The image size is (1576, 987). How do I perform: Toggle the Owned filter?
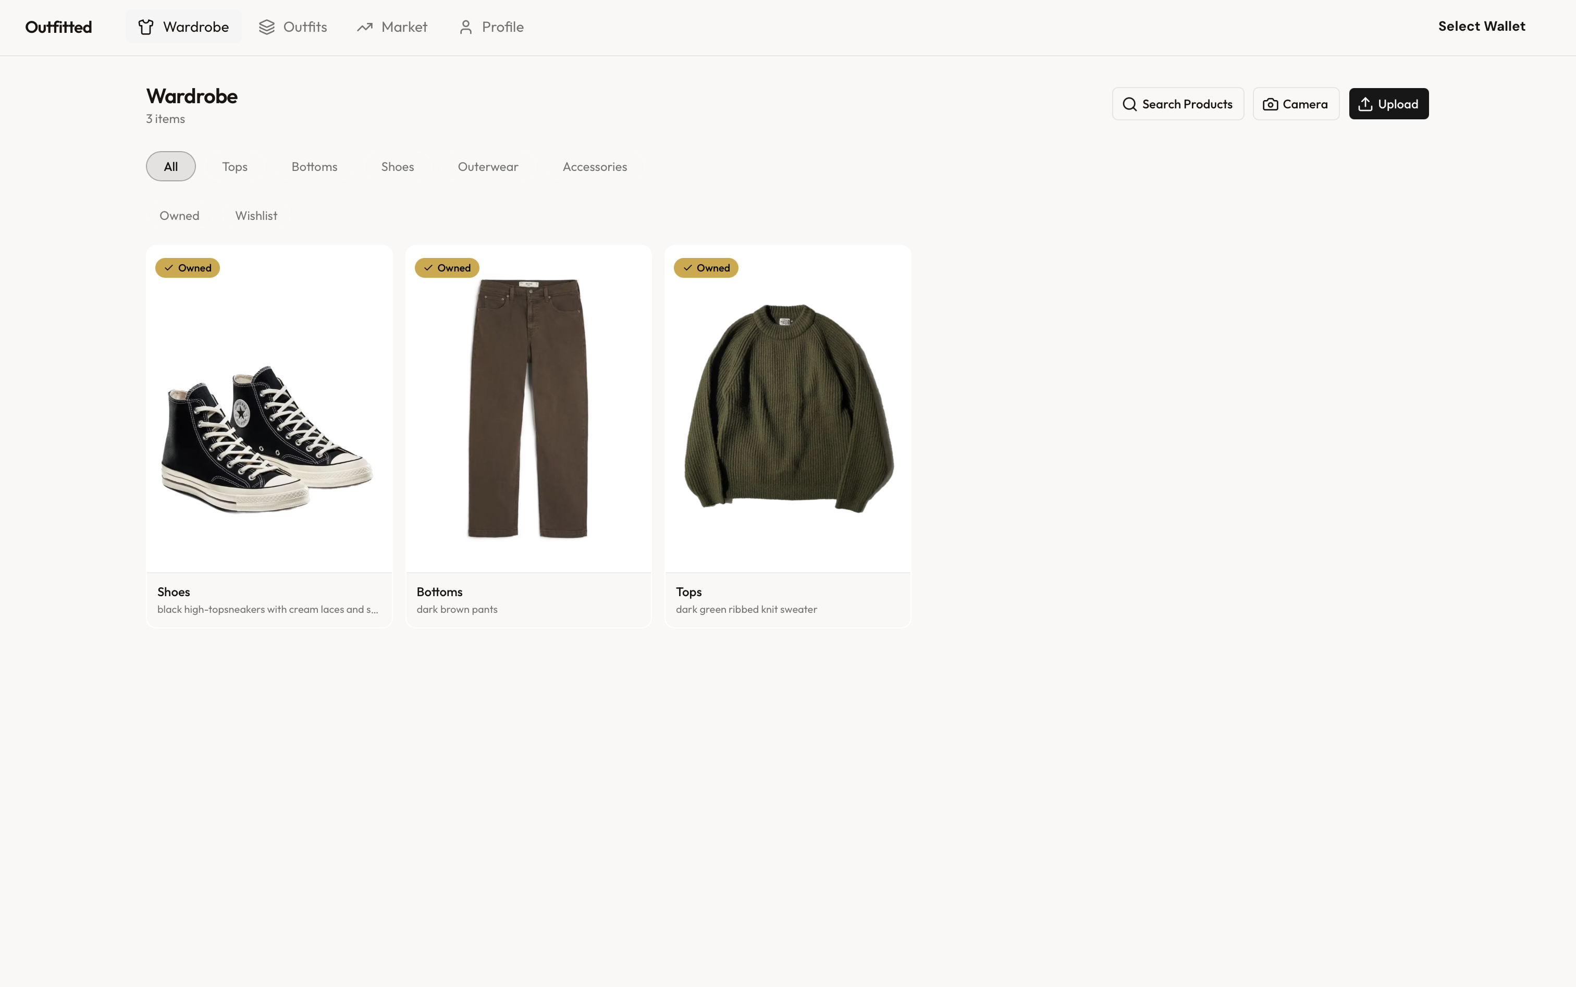[x=179, y=216]
